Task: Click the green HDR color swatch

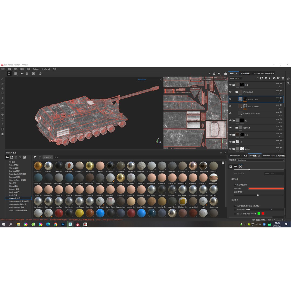Action: pyautogui.click(x=259, y=214)
